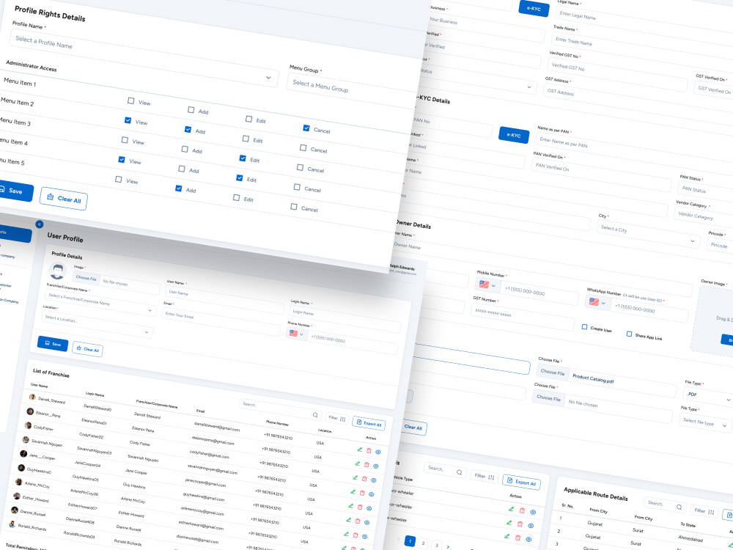Click the view eye icon for CodyFisher
This screenshot has width=733, height=550.
click(x=374, y=480)
